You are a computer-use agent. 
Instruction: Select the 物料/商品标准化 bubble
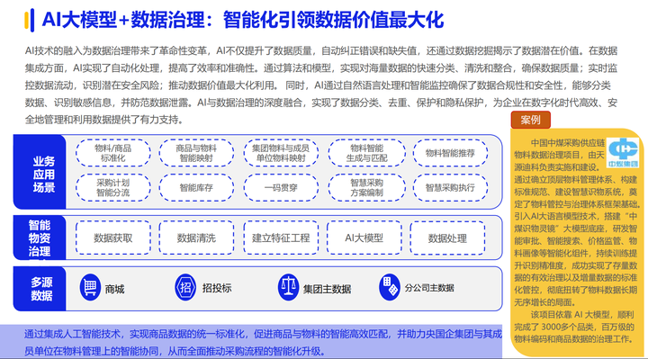(112, 153)
